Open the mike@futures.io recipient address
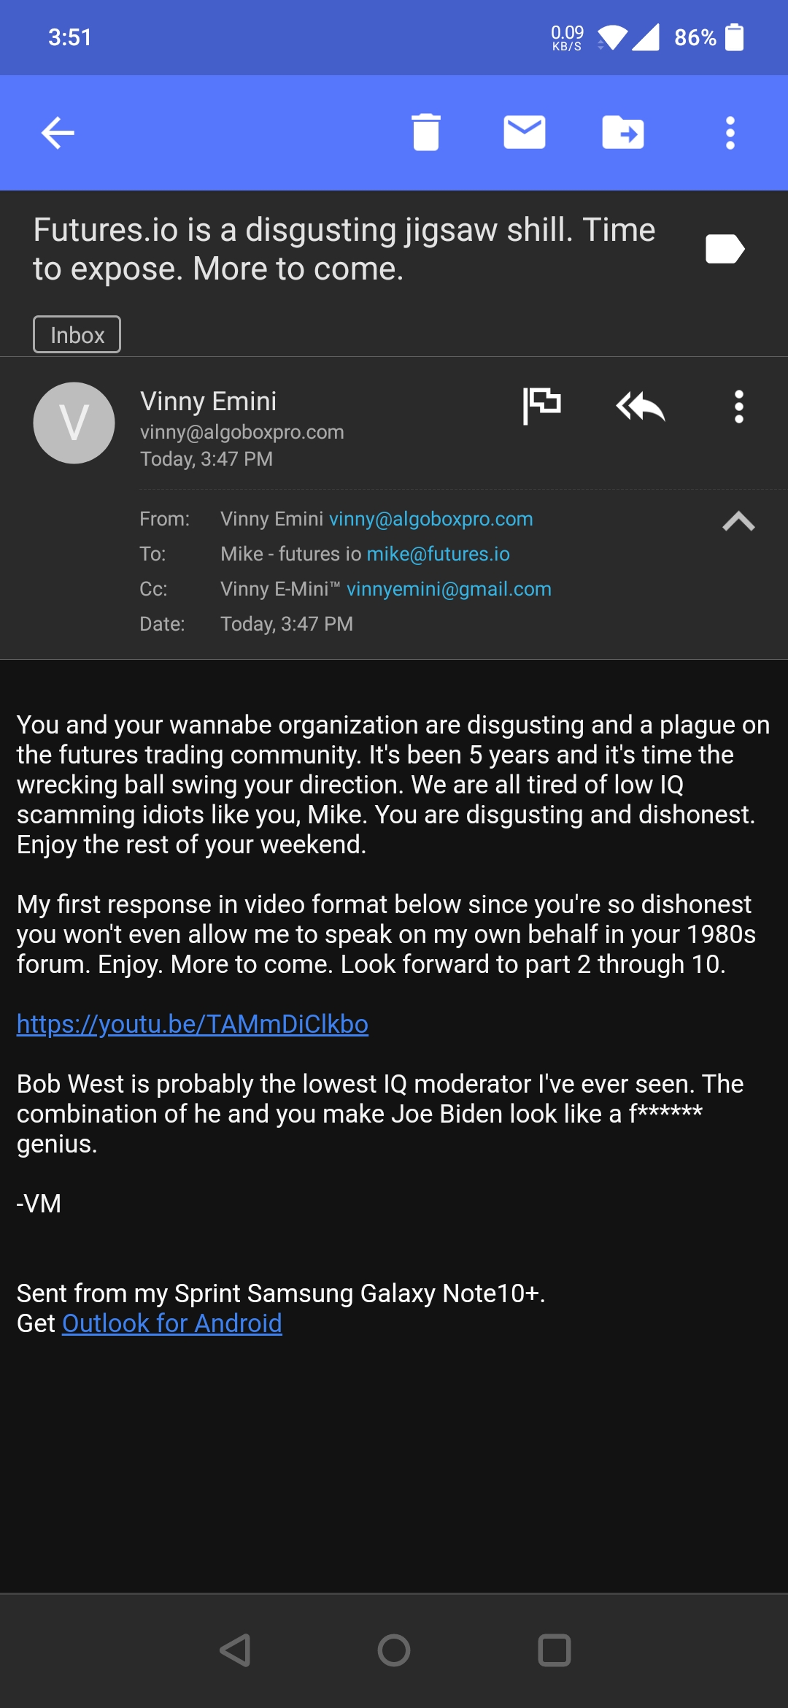 tap(439, 554)
